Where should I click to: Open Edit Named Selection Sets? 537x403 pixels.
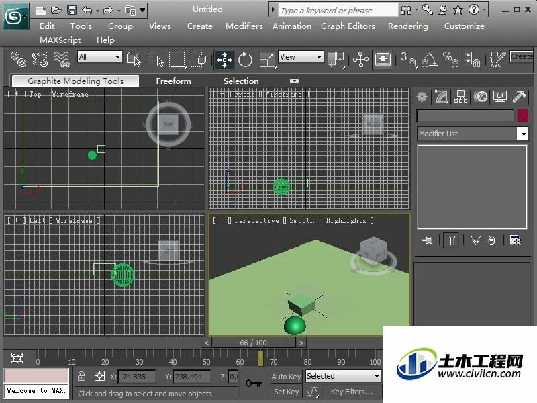click(x=497, y=60)
